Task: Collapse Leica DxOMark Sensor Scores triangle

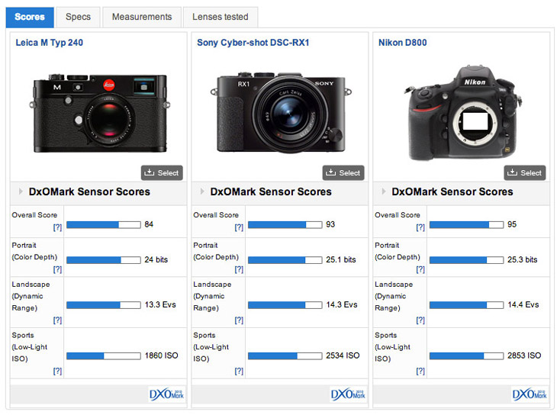Action: tap(21, 191)
